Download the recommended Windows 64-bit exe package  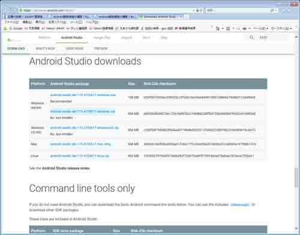(x=83, y=95)
